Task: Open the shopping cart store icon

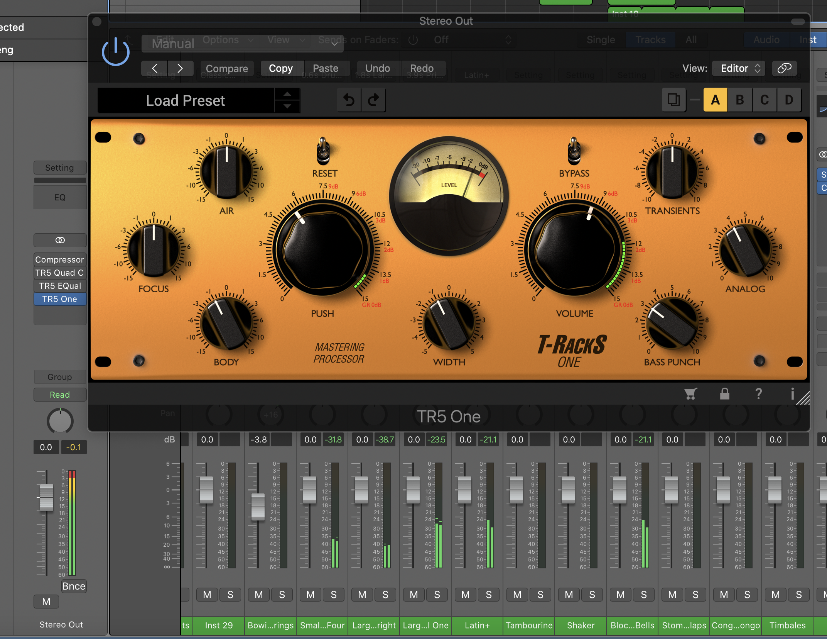Action: (690, 393)
